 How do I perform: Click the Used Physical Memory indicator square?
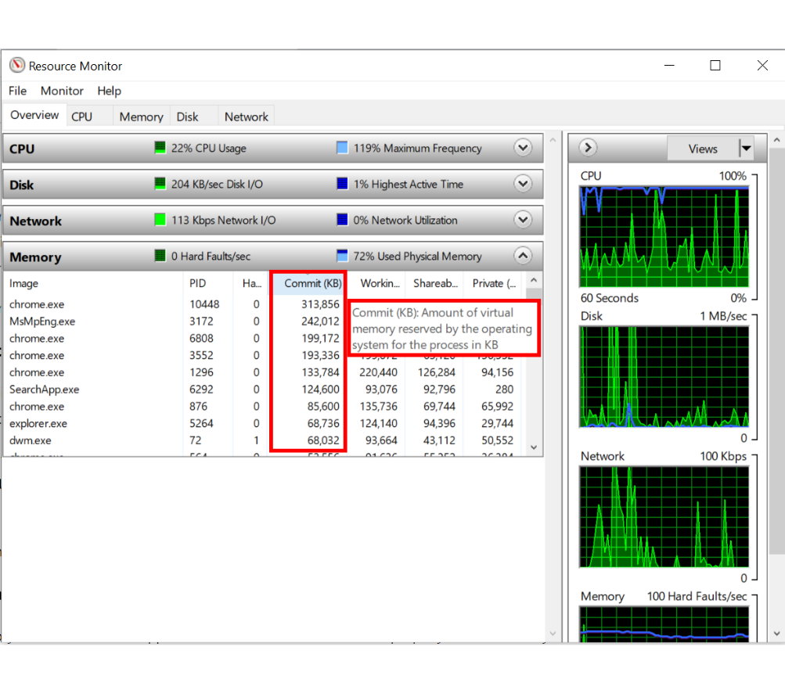(x=342, y=256)
